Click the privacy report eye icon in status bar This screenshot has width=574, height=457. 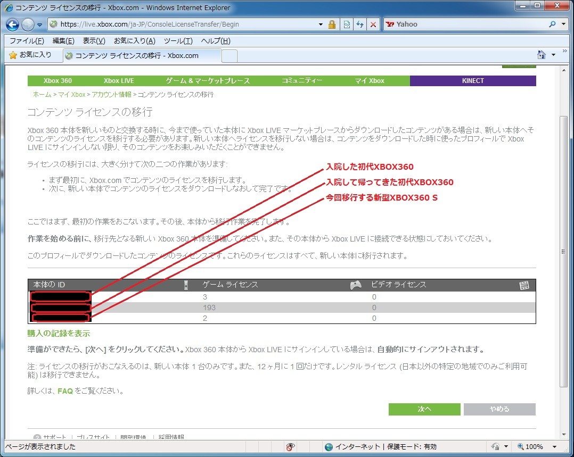[x=290, y=447]
